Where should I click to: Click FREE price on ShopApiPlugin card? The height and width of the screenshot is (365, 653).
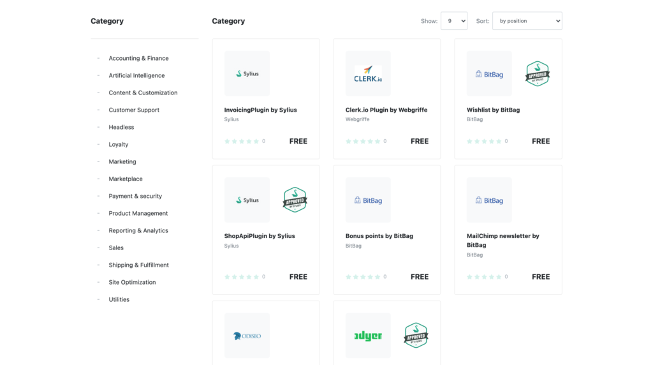(298, 277)
